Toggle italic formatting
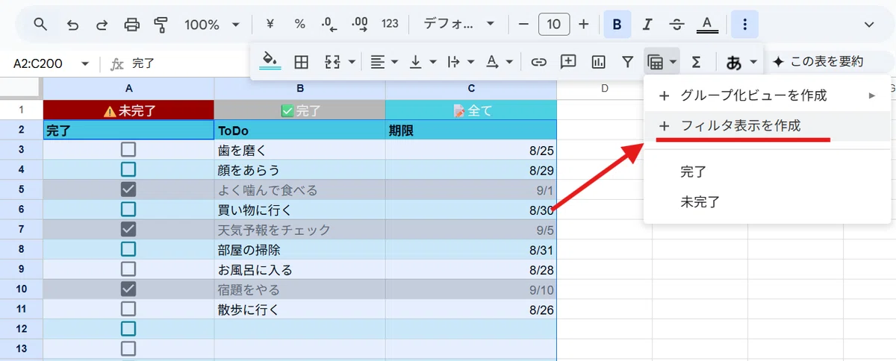This screenshot has width=896, height=361. (x=647, y=25)
